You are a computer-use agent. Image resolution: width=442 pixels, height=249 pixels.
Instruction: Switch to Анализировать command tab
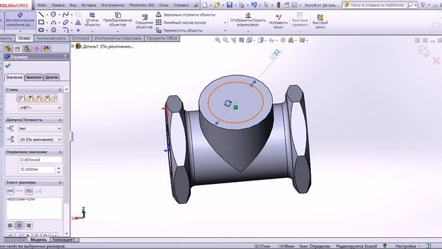[x=51, y=38]
